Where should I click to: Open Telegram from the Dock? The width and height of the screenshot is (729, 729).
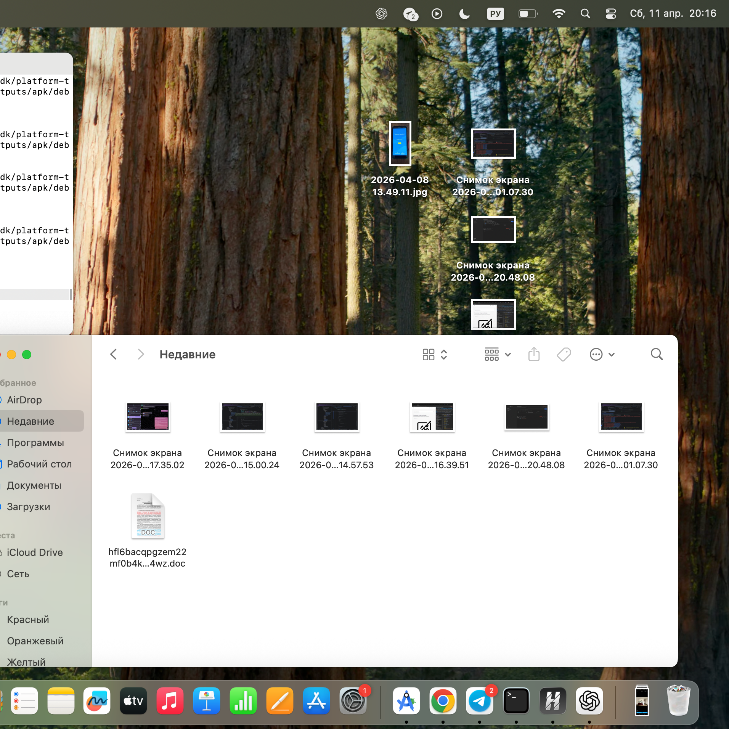click(479, 701)
